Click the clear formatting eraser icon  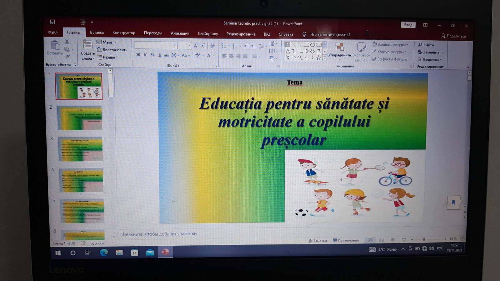point(212,46)
